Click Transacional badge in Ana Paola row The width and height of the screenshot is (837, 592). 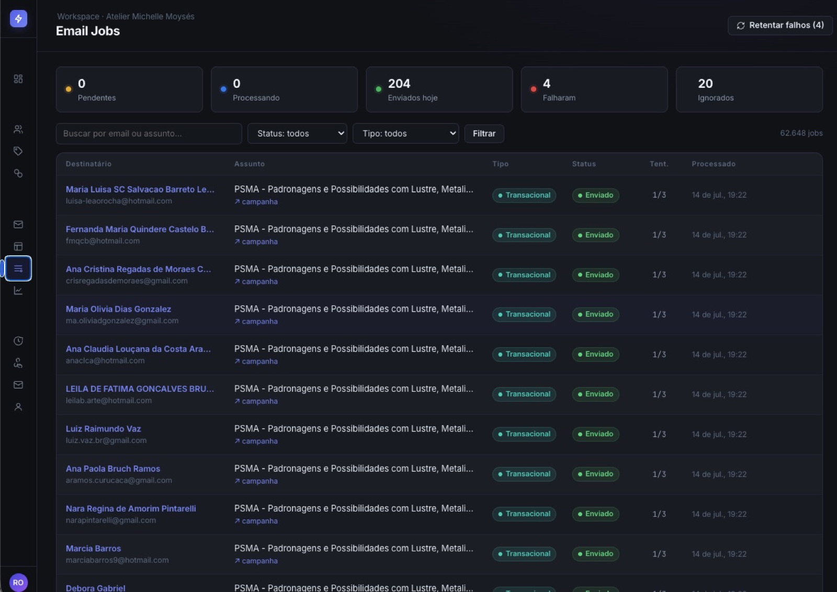click(524, 474)
